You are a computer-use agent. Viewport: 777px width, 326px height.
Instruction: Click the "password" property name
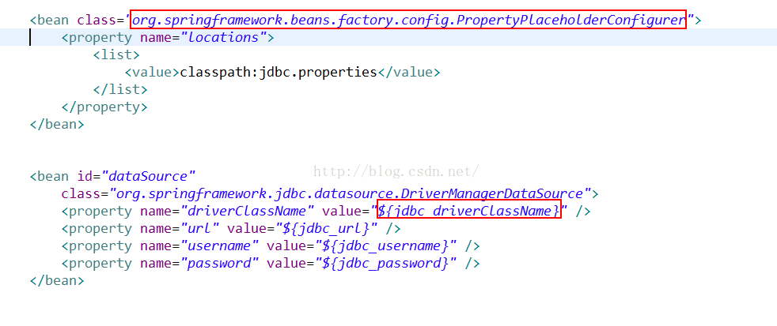pos(221,263)
